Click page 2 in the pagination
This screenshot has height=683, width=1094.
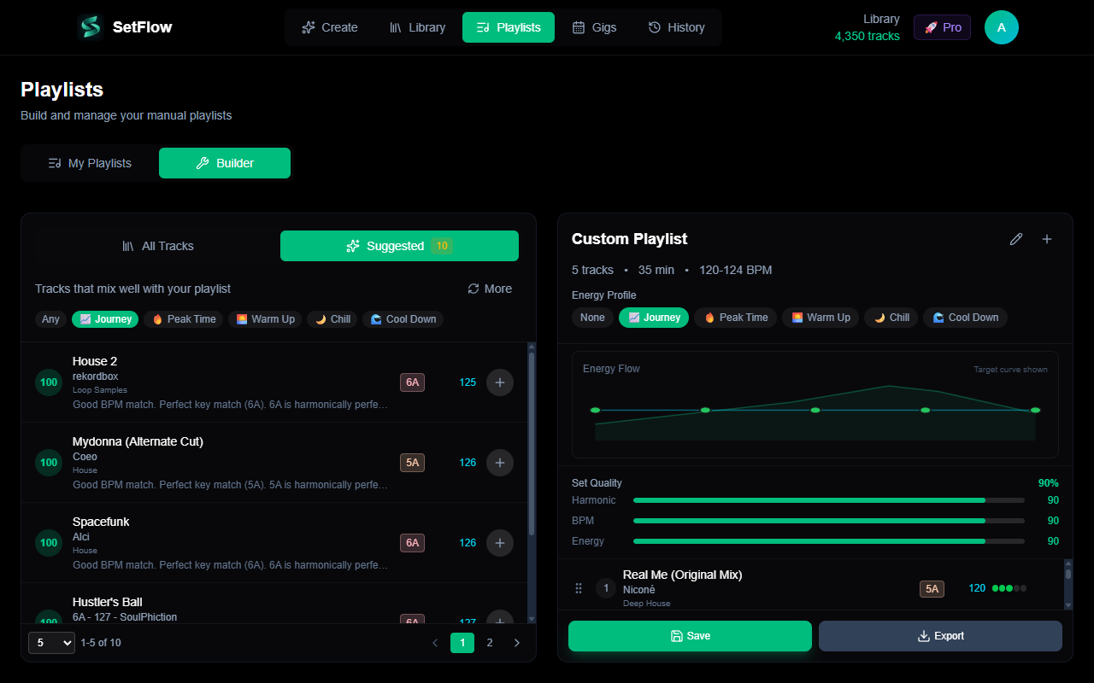coord(490,642)
